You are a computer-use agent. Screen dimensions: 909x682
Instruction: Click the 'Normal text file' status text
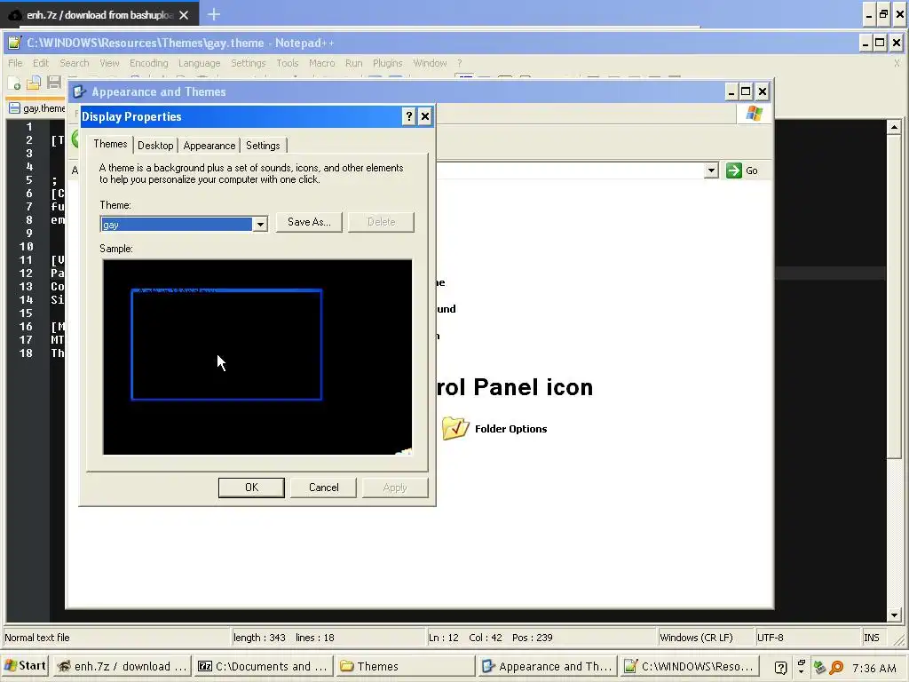[x=37, y=638]
